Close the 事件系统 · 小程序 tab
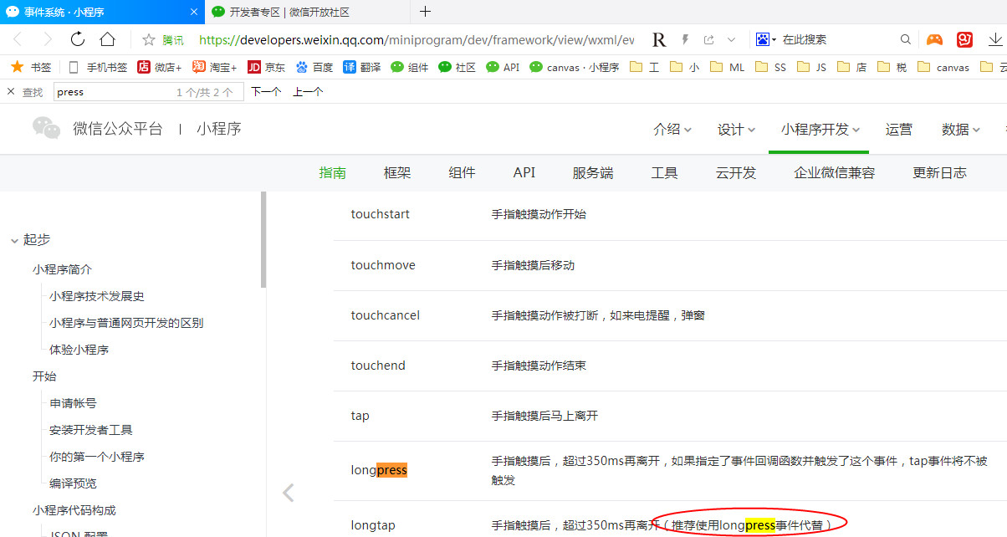 (194, 12)
